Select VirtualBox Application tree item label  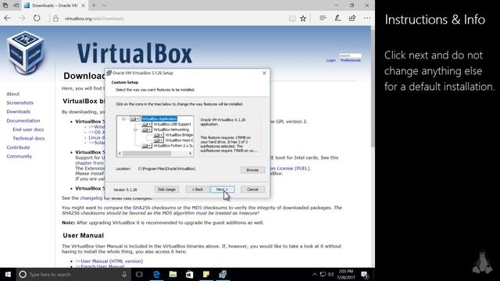point(159,119)
